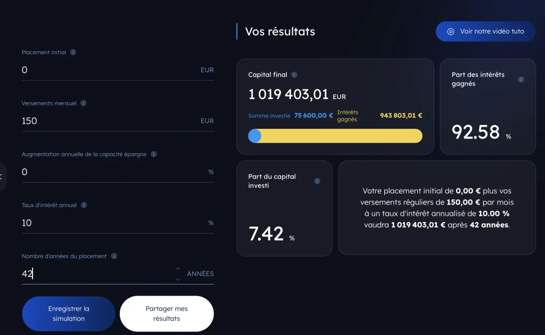
Task: Click play icon in video tuto button
Action: pyautogui.click(x=450, y=31)
